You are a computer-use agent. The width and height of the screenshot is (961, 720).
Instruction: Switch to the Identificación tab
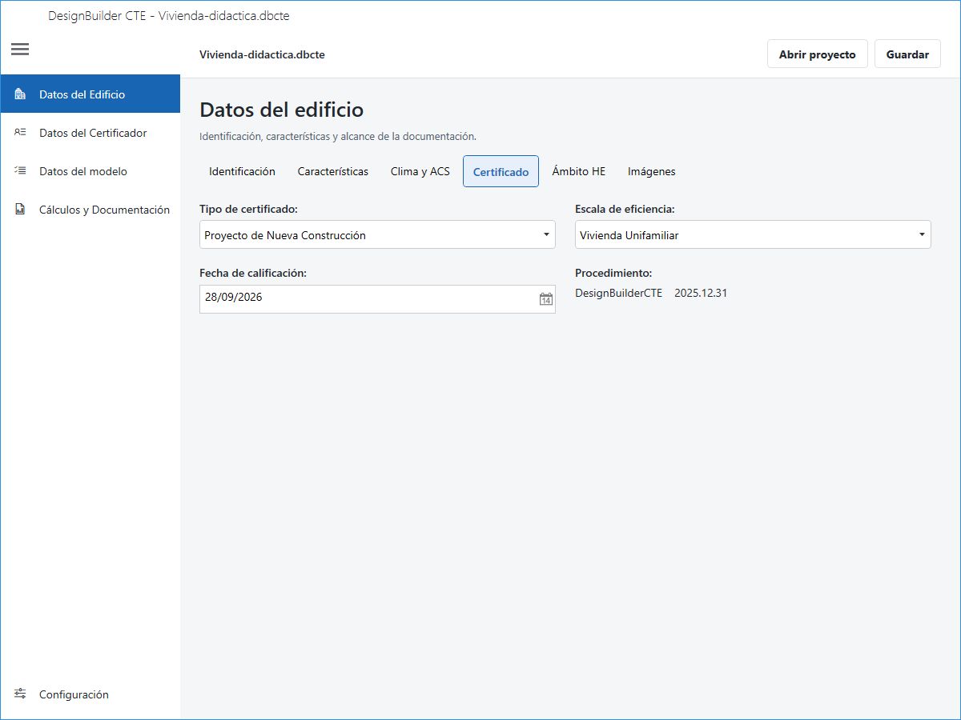pos(242,171)
